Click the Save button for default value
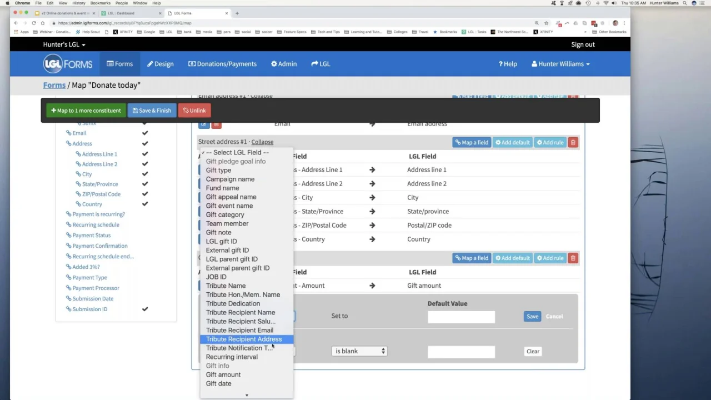Viewport: 711px width, 400px height. point(532,316)
